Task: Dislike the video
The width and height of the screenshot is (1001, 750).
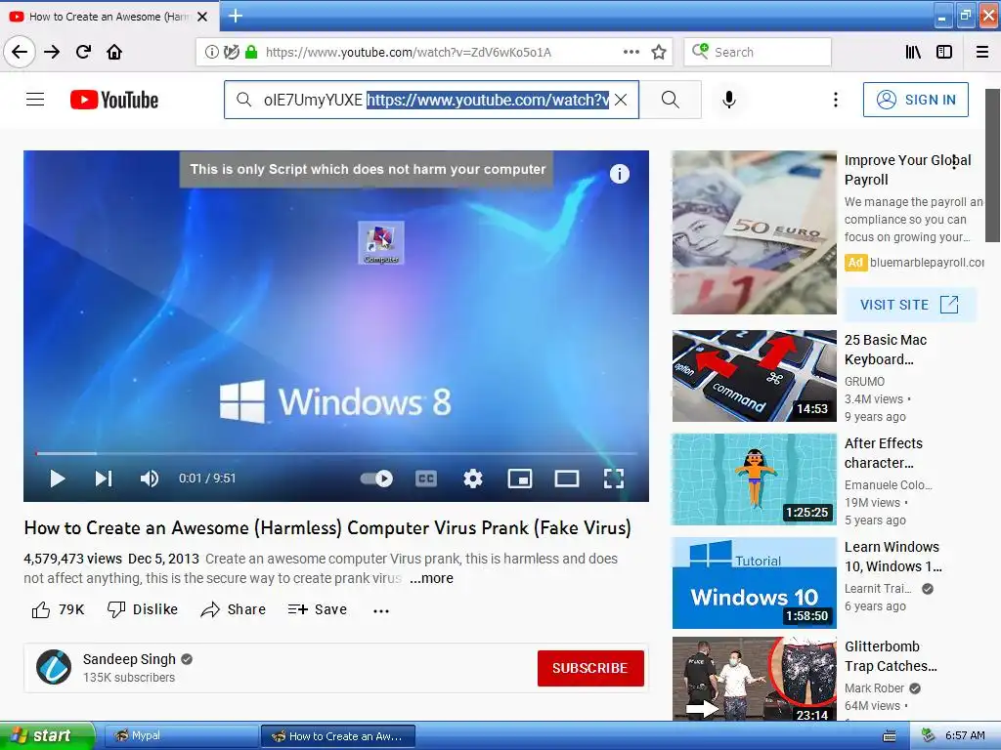Action: tap(143, 609)
